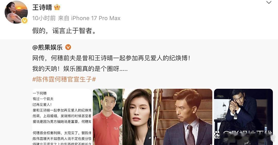Open the red polo shirt man photo

click(x=108, y=117)
